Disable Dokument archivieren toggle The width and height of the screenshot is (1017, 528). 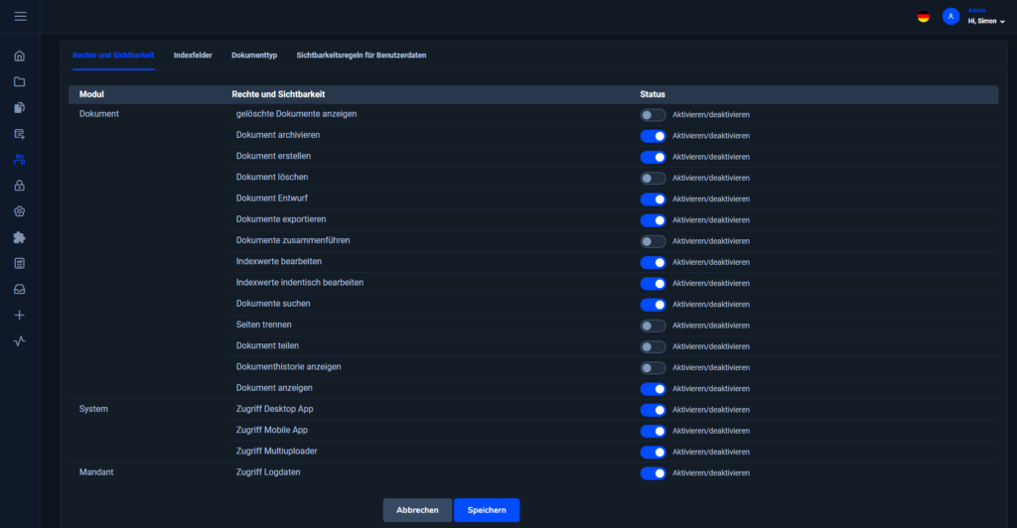point(653,136)
